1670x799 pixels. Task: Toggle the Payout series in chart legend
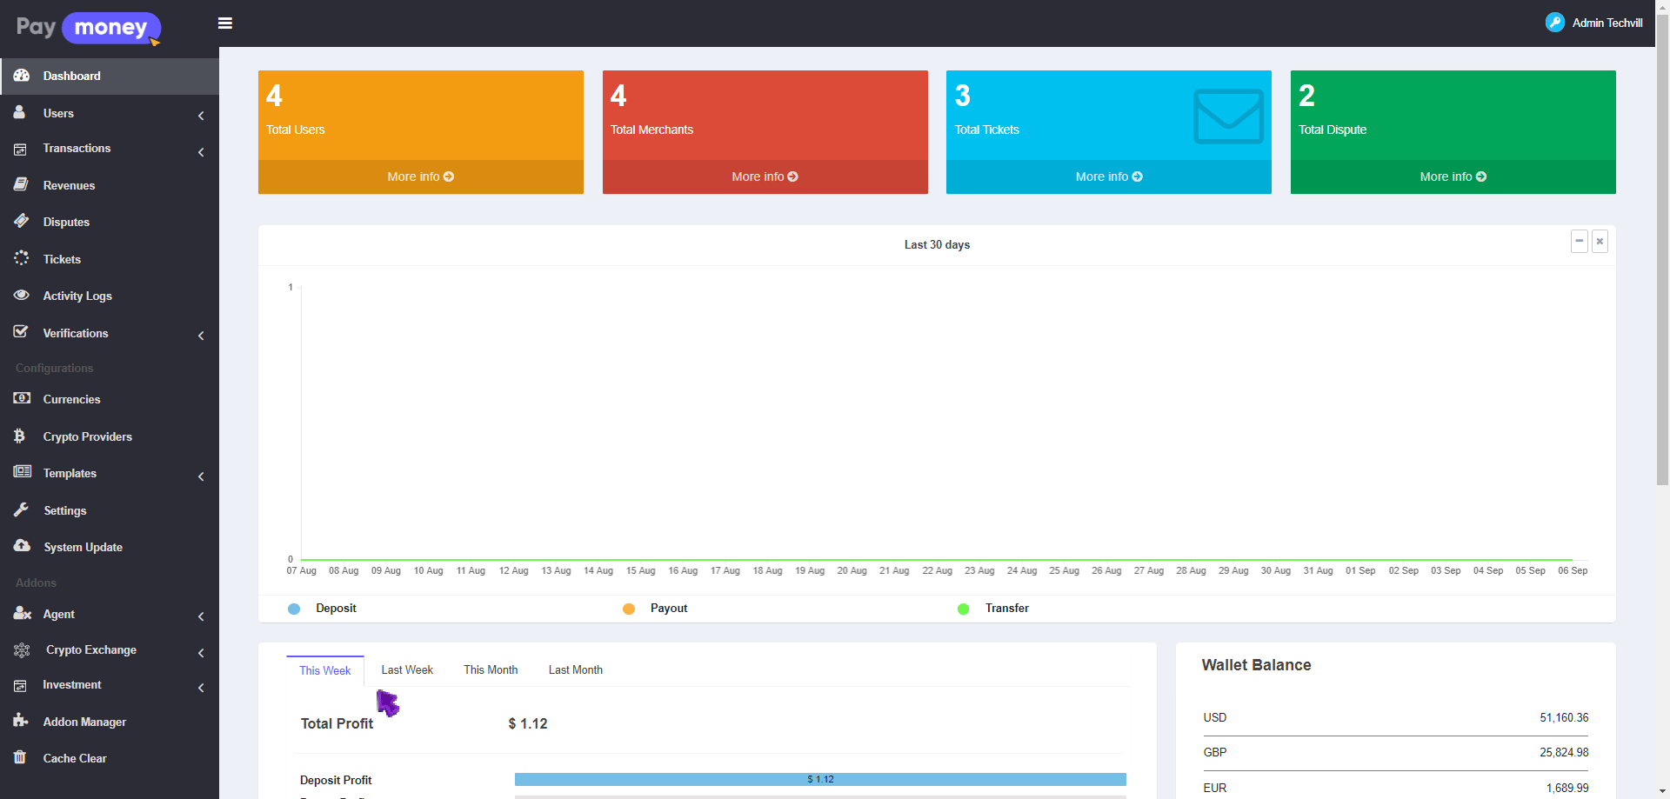click(x=656, y=609)
